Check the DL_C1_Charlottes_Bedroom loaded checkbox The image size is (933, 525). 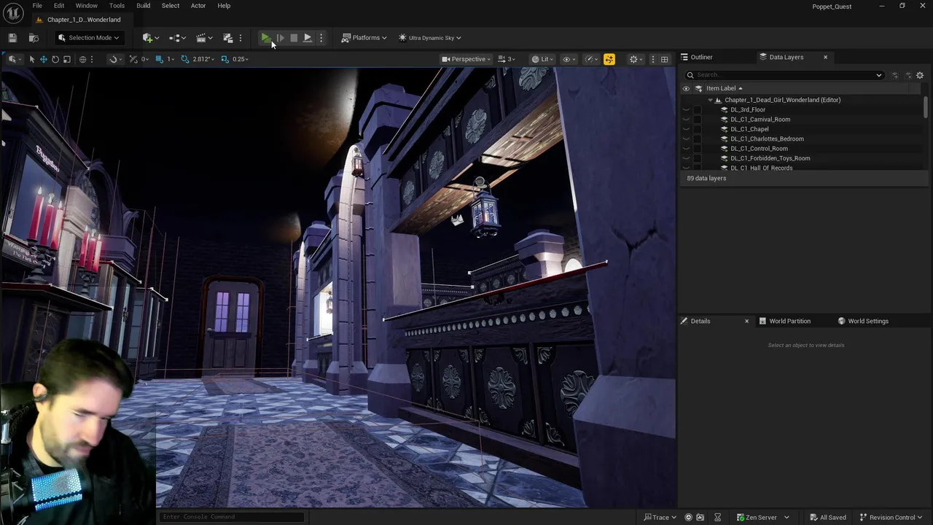(x=698, y=139)
